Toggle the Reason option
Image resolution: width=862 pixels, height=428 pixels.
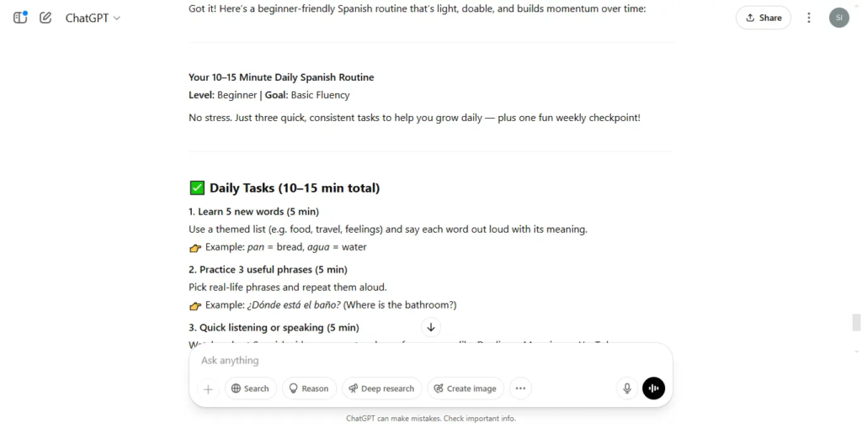coord(309,388)
